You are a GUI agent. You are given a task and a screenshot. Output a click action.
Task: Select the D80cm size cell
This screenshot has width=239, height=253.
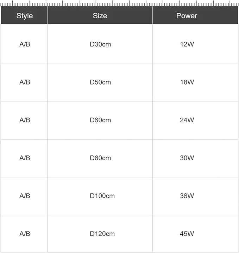click(x=100, y=158)
